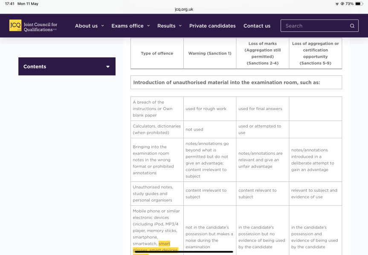Click 'Calculators, dictionaries' cell

[x=156, y=129]
